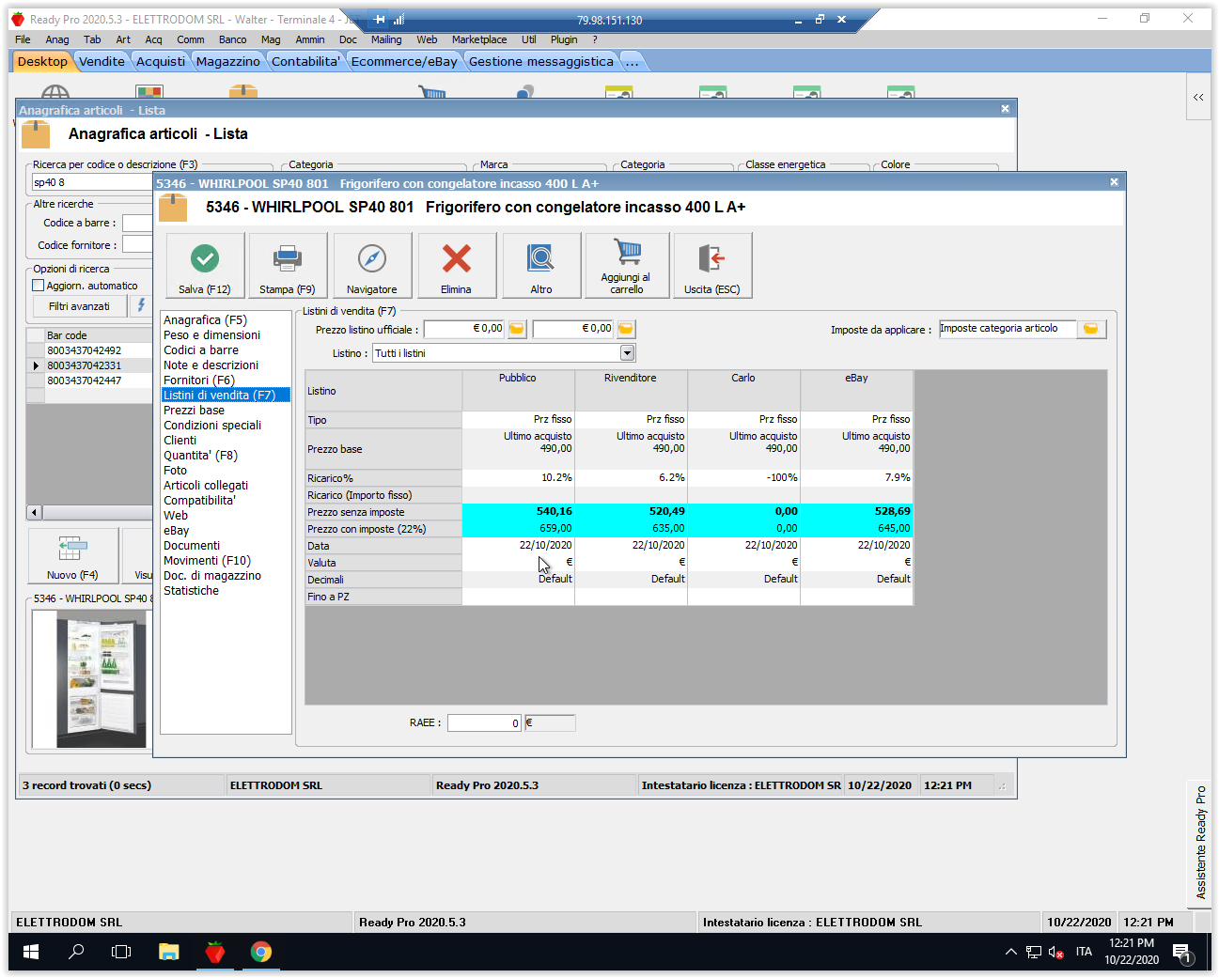Open the Windows Start menu

coord(31,952)
